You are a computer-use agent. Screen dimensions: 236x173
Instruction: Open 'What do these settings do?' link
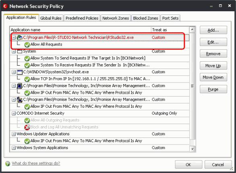point(36,163)
